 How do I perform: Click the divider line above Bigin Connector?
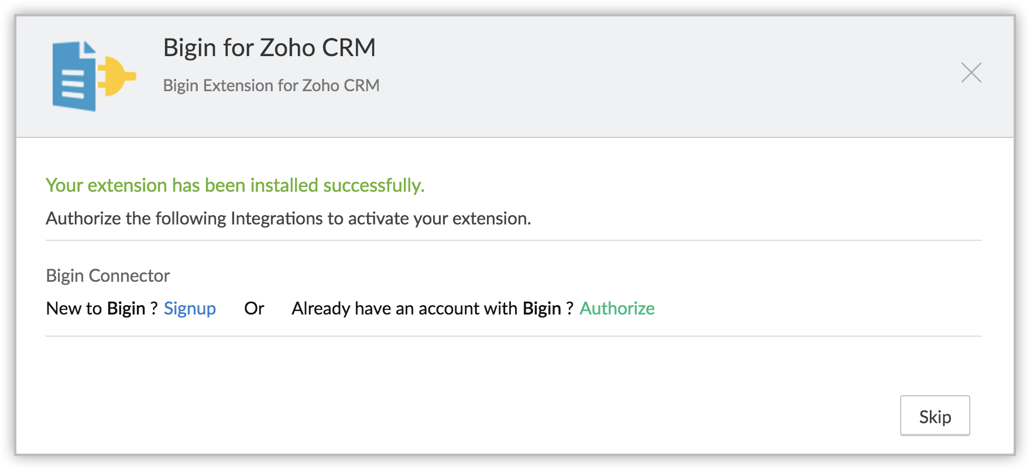513,240
